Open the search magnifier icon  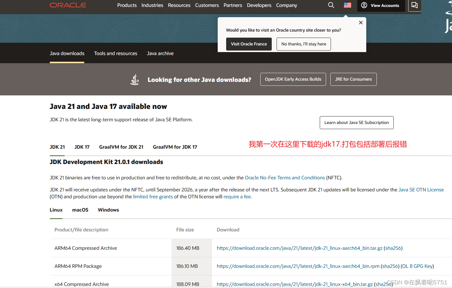click(x=331, y=5)
